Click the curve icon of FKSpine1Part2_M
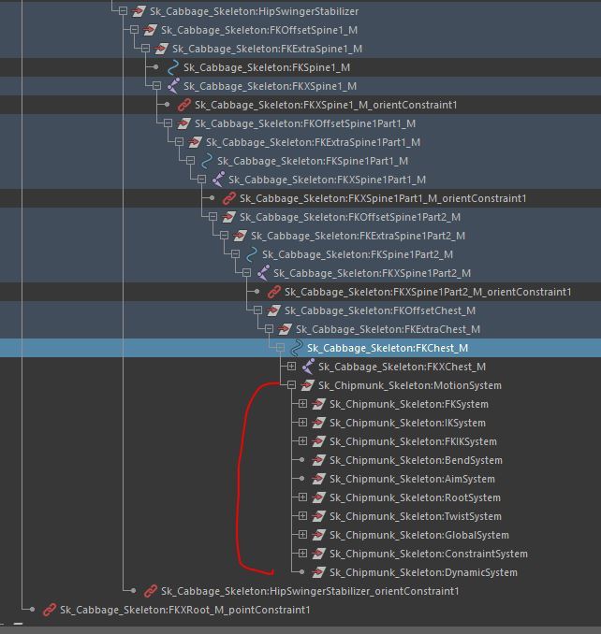The image size is (601, 634). [x=251, y=254]
